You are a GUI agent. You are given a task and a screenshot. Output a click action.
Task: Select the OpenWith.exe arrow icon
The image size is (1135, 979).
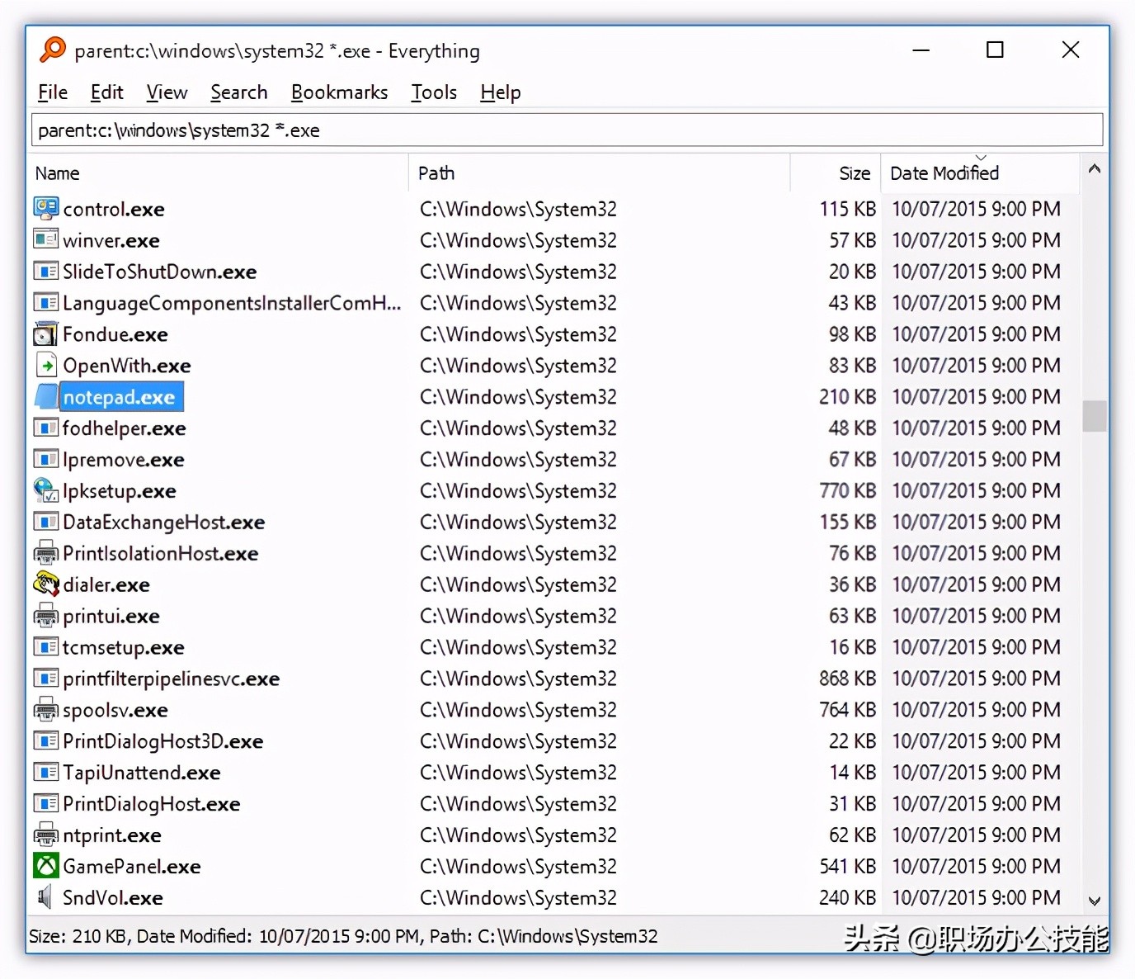pos(45,366)
